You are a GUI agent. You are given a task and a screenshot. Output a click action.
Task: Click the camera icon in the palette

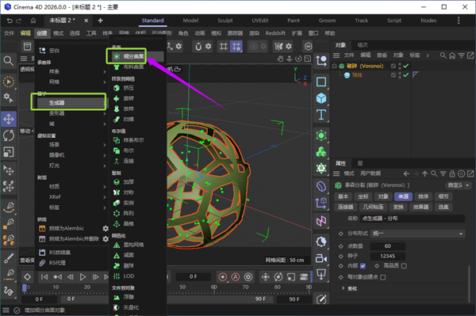pos(321,258)
